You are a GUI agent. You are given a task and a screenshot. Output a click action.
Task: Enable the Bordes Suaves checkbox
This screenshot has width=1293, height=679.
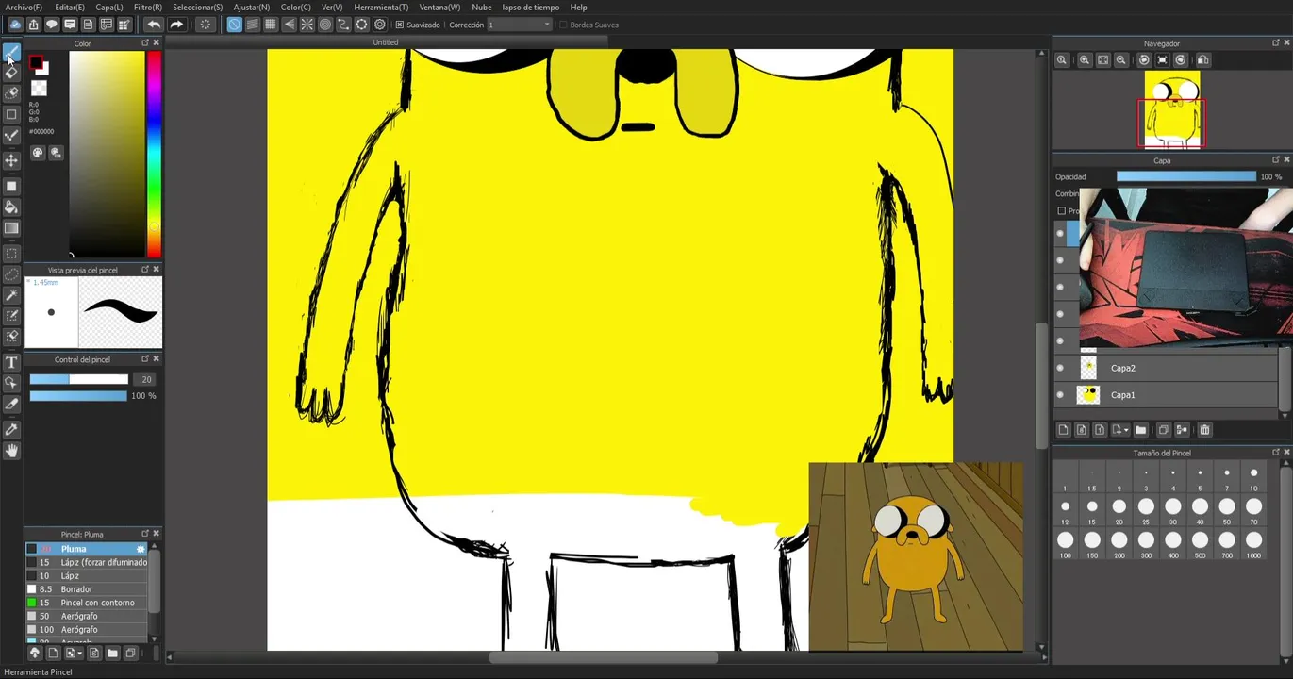[563, 25]
